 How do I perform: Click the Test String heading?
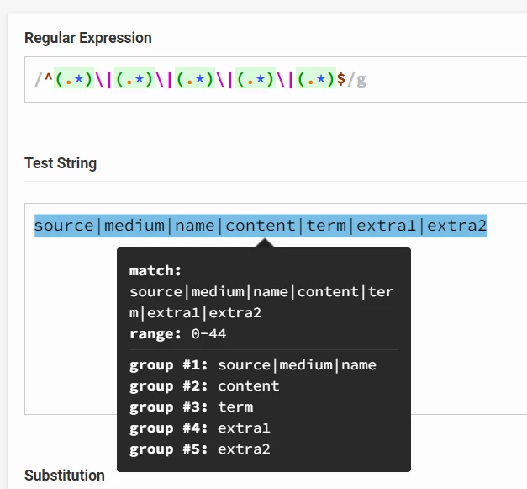(61, 163)
